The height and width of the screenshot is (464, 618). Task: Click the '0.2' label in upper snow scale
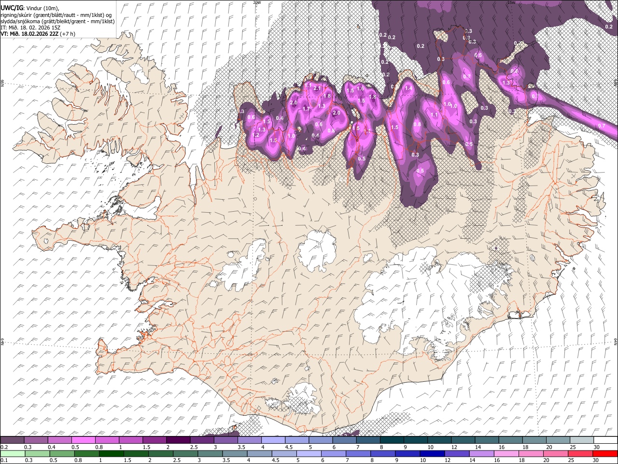3,447
